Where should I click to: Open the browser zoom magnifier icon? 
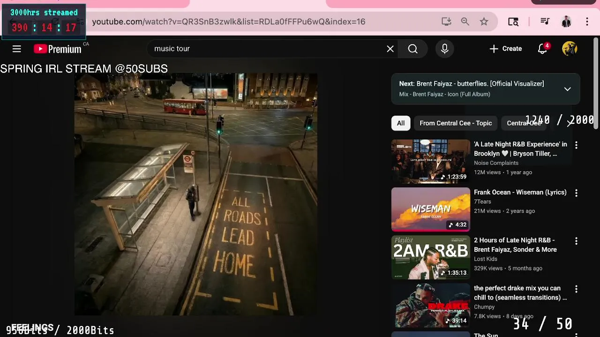pyautogui.click(x=465, y=22)
